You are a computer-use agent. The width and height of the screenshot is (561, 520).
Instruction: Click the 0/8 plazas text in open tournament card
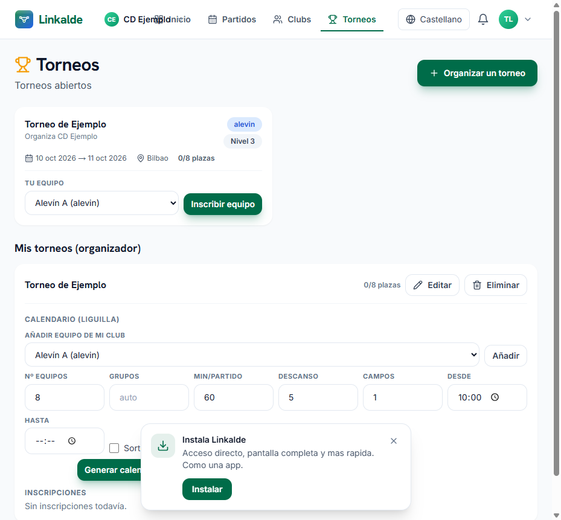point(196,158)
